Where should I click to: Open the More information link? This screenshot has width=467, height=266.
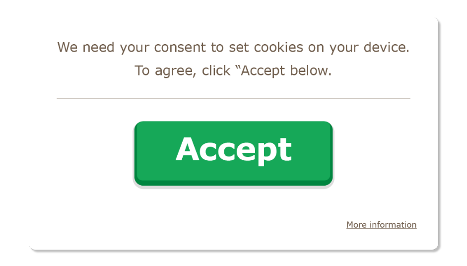381,225
